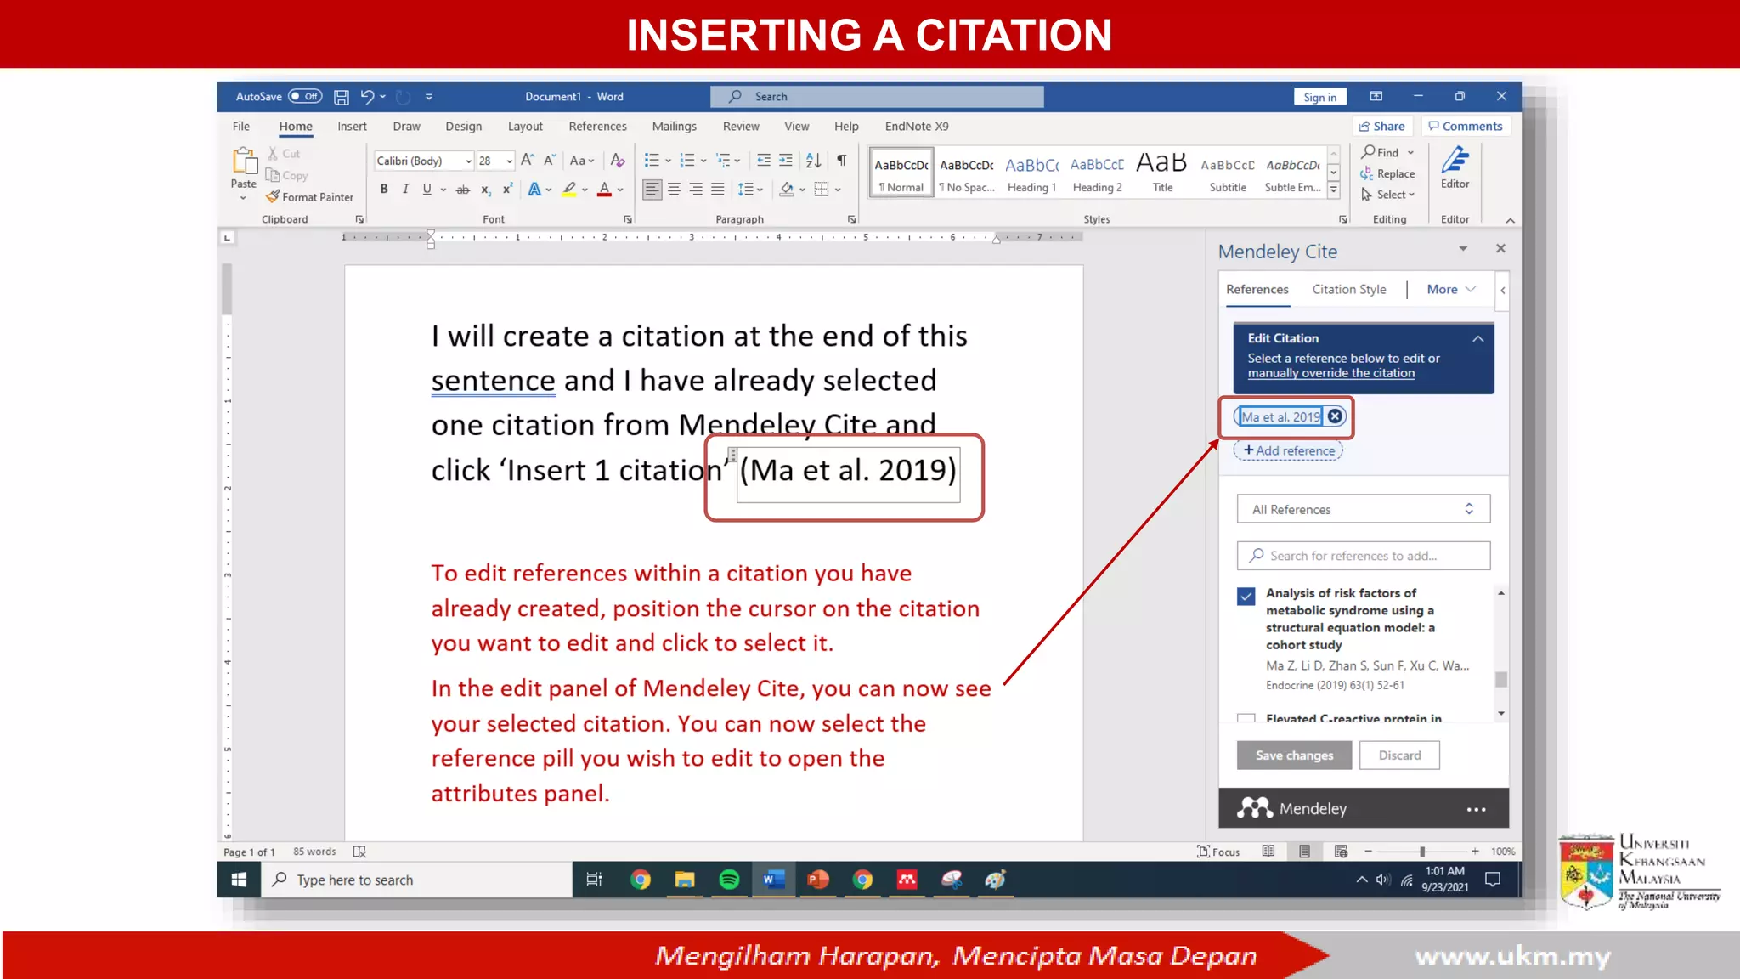
Task: Apply underline formatting
Action: [427, 189]
